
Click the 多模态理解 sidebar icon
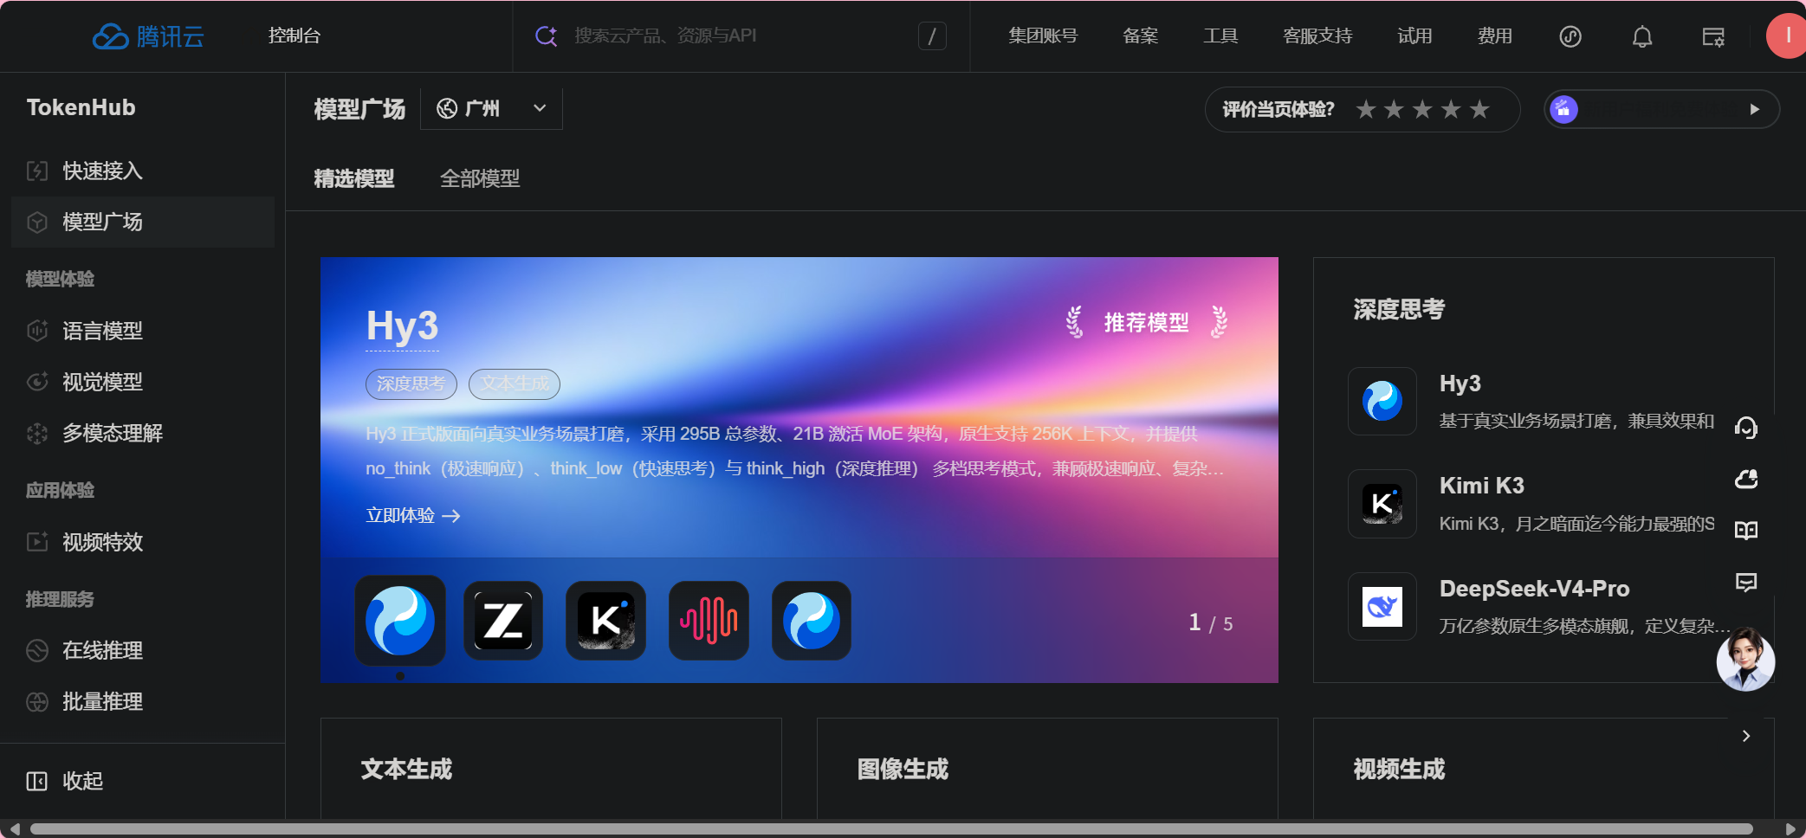[37, 433]
